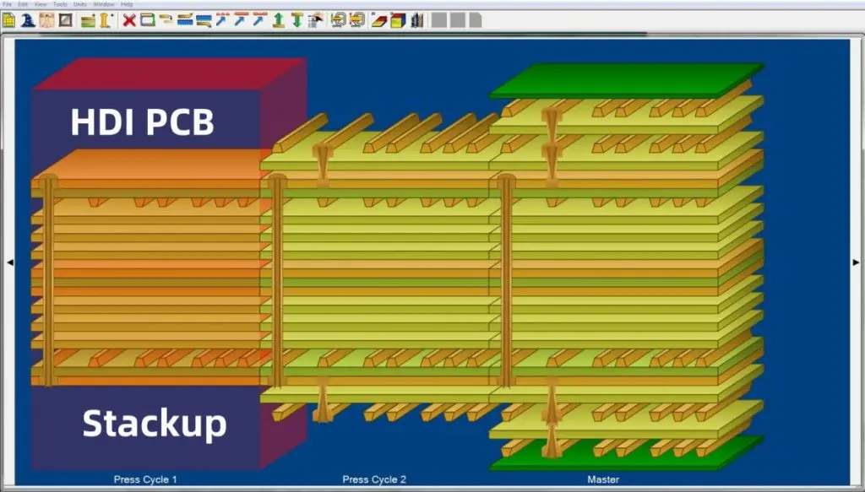
Task: Add a dielectric layer with the blue striped icon
Action: (x=184, y=19)
